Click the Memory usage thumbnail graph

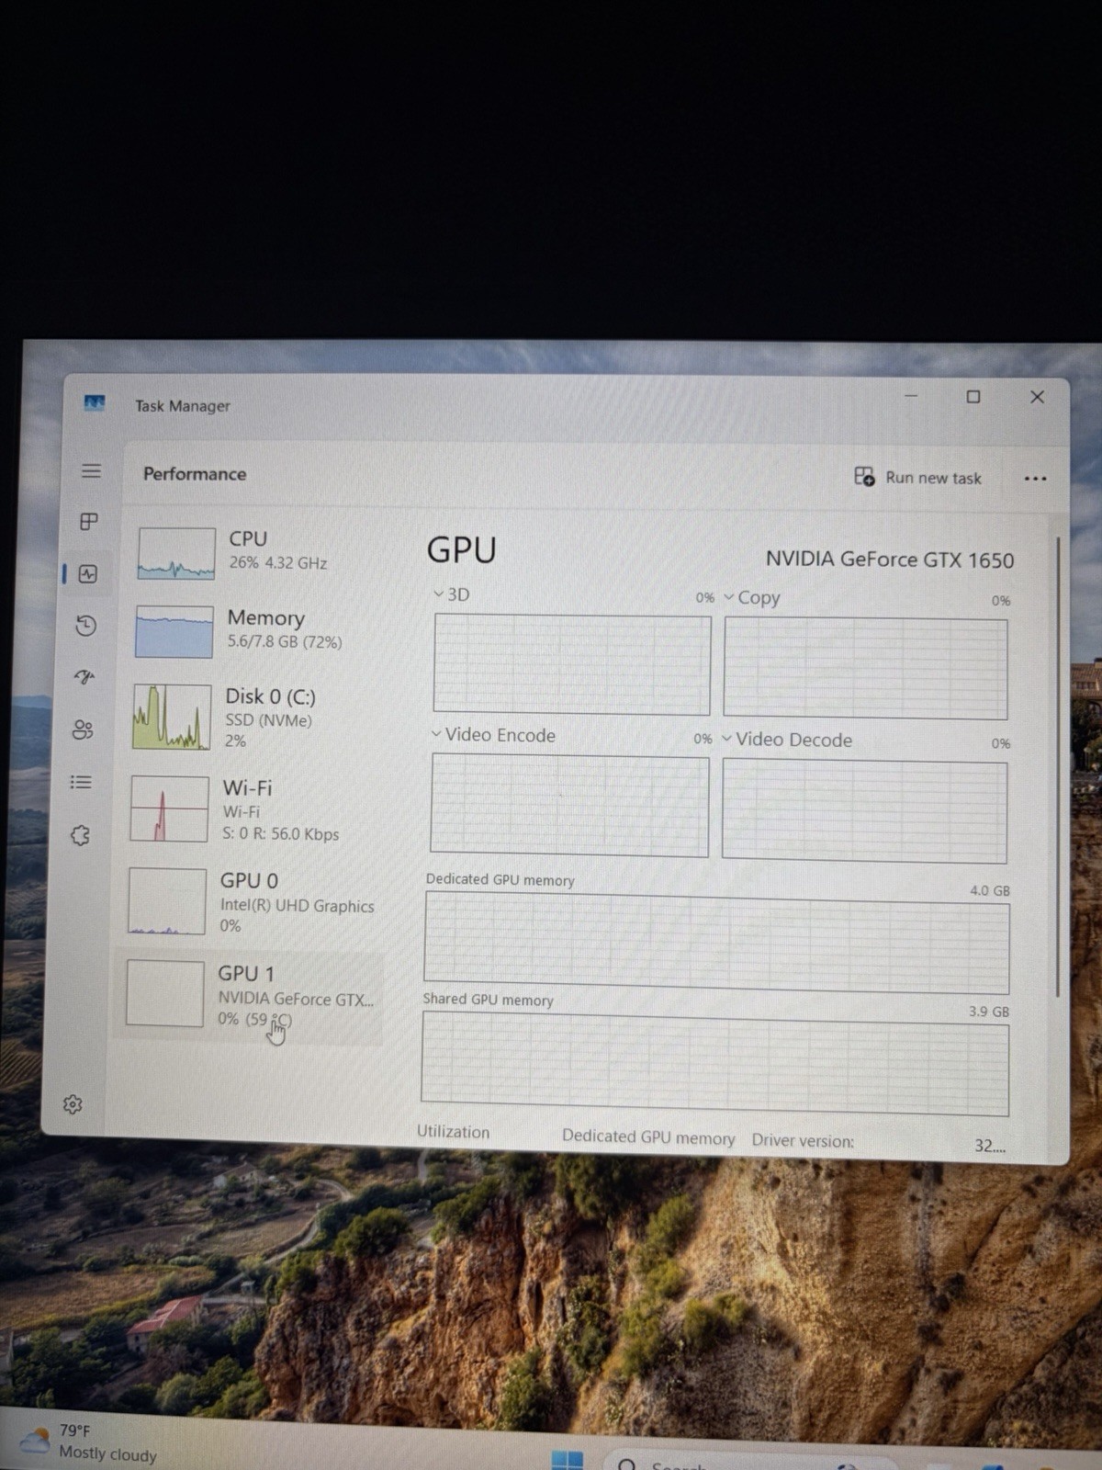click(x=174, y=631)
